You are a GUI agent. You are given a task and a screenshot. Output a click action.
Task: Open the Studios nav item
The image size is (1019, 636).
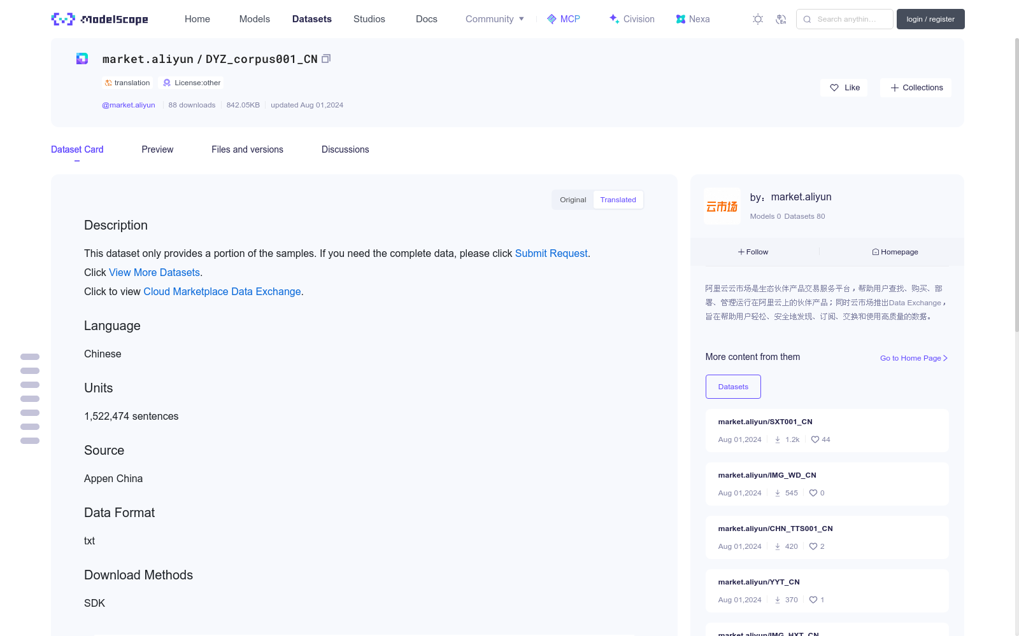369,19
